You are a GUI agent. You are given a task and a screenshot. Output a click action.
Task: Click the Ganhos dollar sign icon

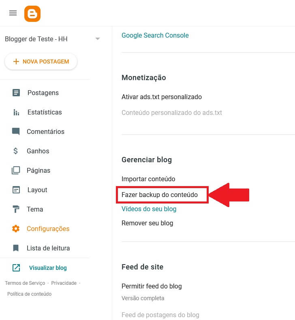(15, 151)
